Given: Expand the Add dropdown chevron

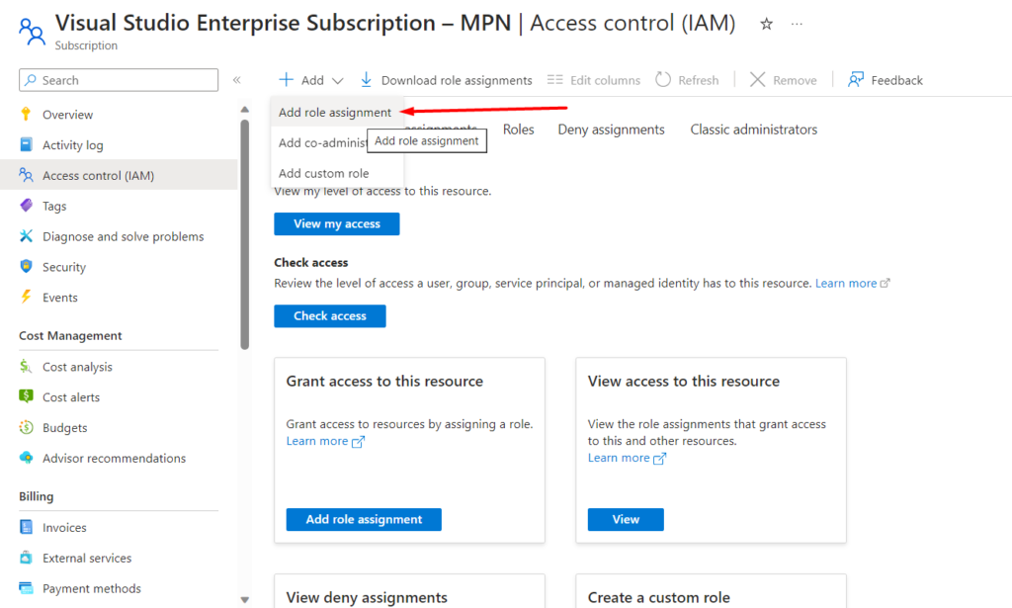Looking at the screenshot, I should (x=338, y=81).
